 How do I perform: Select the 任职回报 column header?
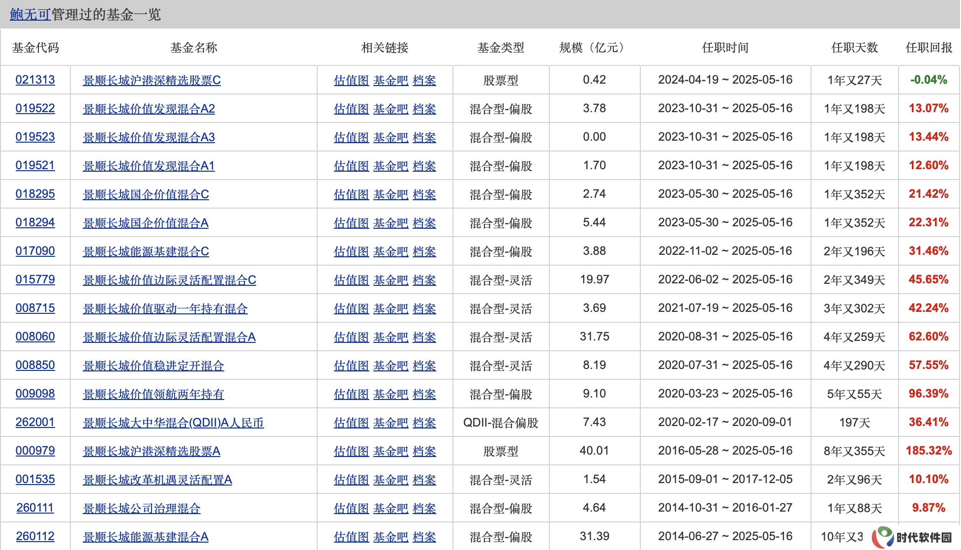[929, 48]
